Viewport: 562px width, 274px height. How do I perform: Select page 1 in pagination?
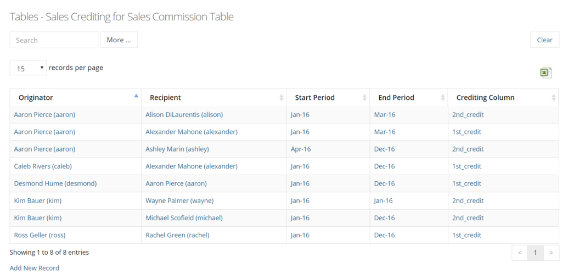tap(536, 253)
